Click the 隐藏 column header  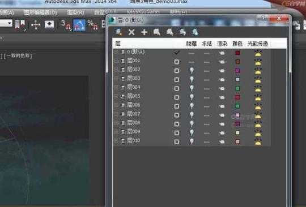tap(192, 44)
